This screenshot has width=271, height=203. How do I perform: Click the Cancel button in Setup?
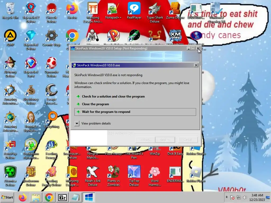pos(188,140)
